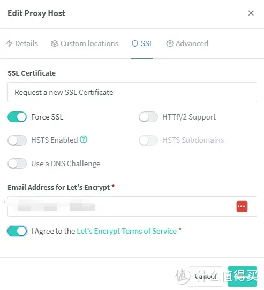Close the Edit Proxy Host dialog
Viewport: 264px width, 290px height.
pyautogui.click(x=251, y=13)
